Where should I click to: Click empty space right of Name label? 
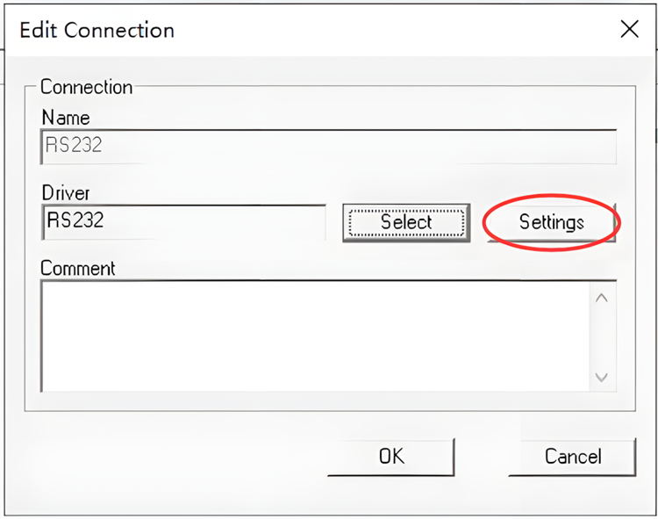(x=351, y=117)
